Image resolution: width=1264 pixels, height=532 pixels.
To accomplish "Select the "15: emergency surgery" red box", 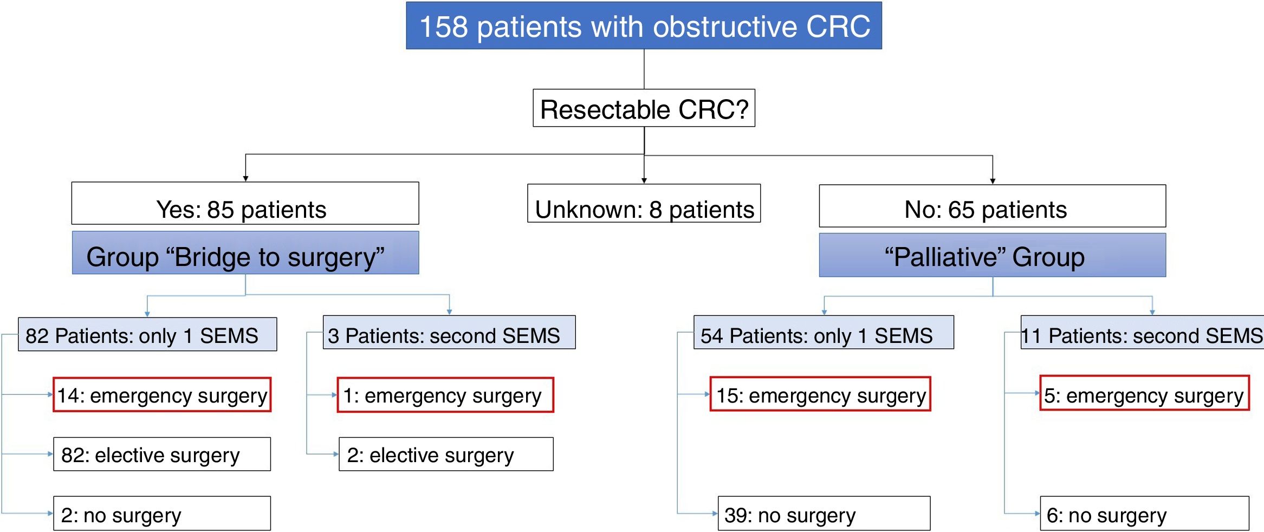I will click(x=820, y=394).
